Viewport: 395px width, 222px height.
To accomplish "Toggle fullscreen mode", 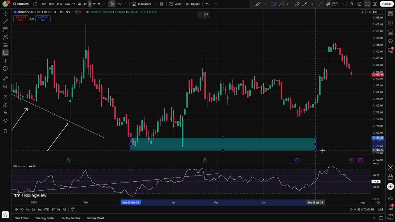I will coord(367,4).
